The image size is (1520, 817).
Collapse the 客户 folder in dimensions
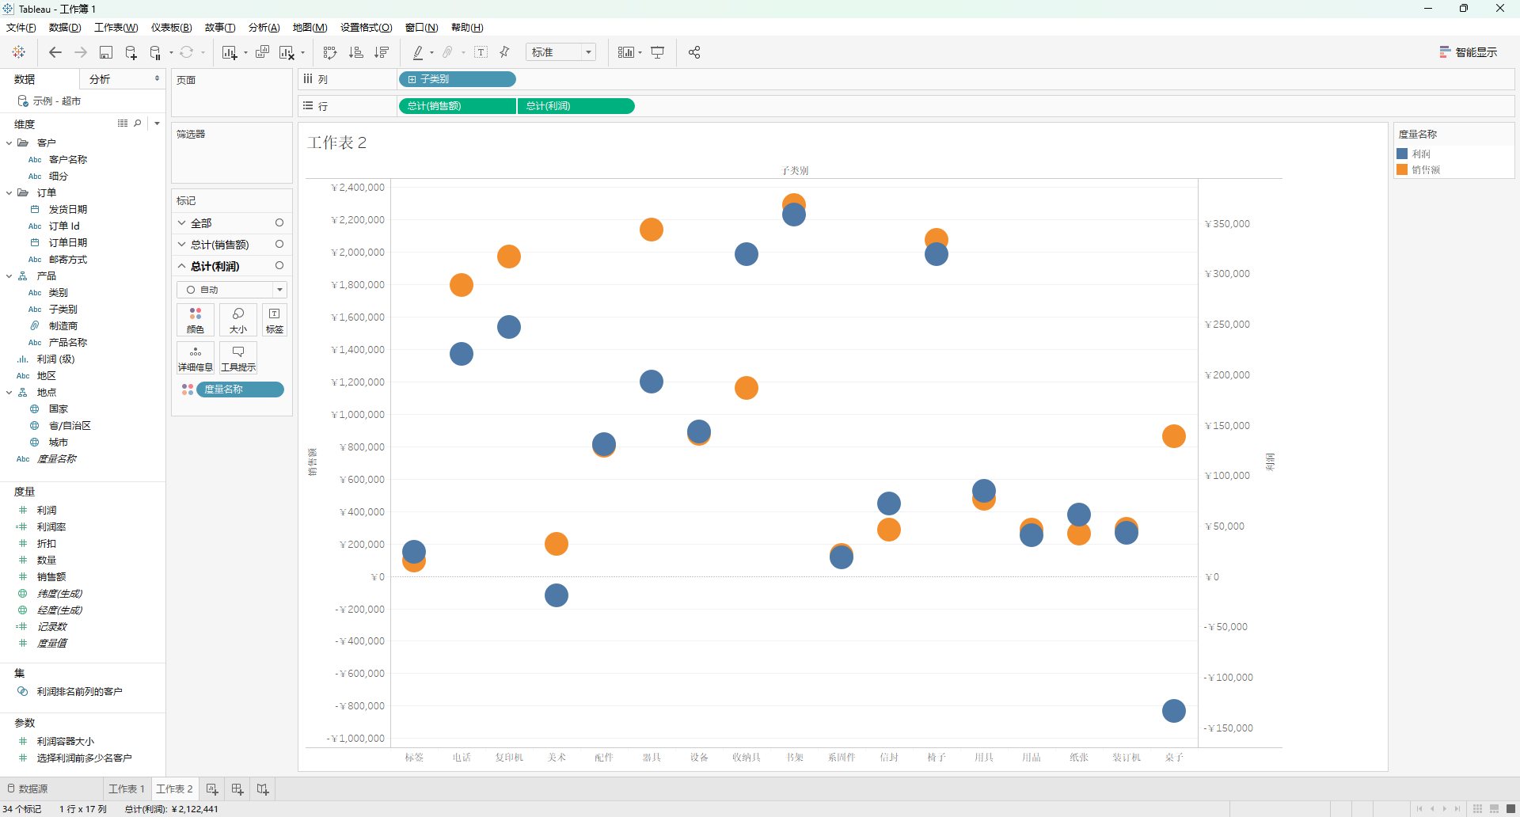[x=9, y=143]
